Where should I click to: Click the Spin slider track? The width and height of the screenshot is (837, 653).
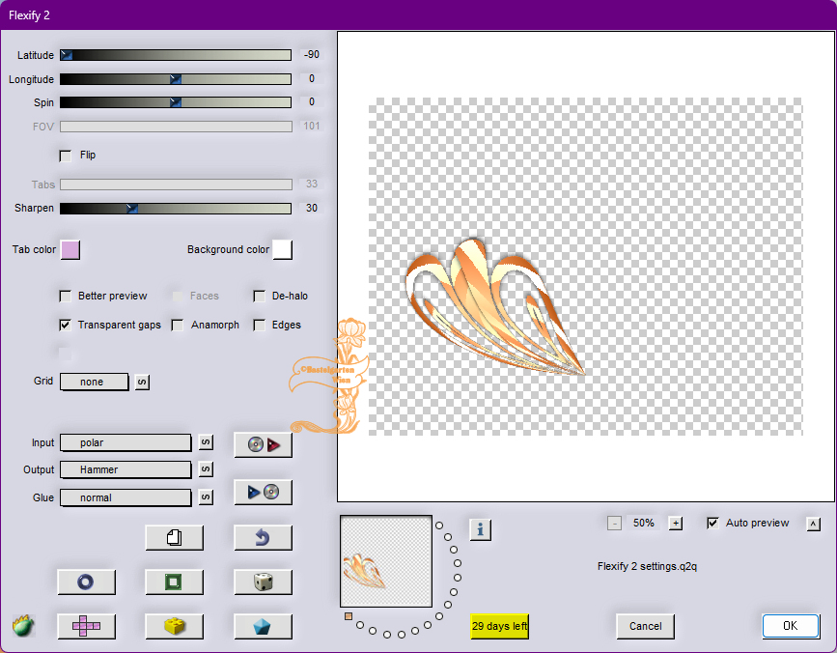pos(176,102)
